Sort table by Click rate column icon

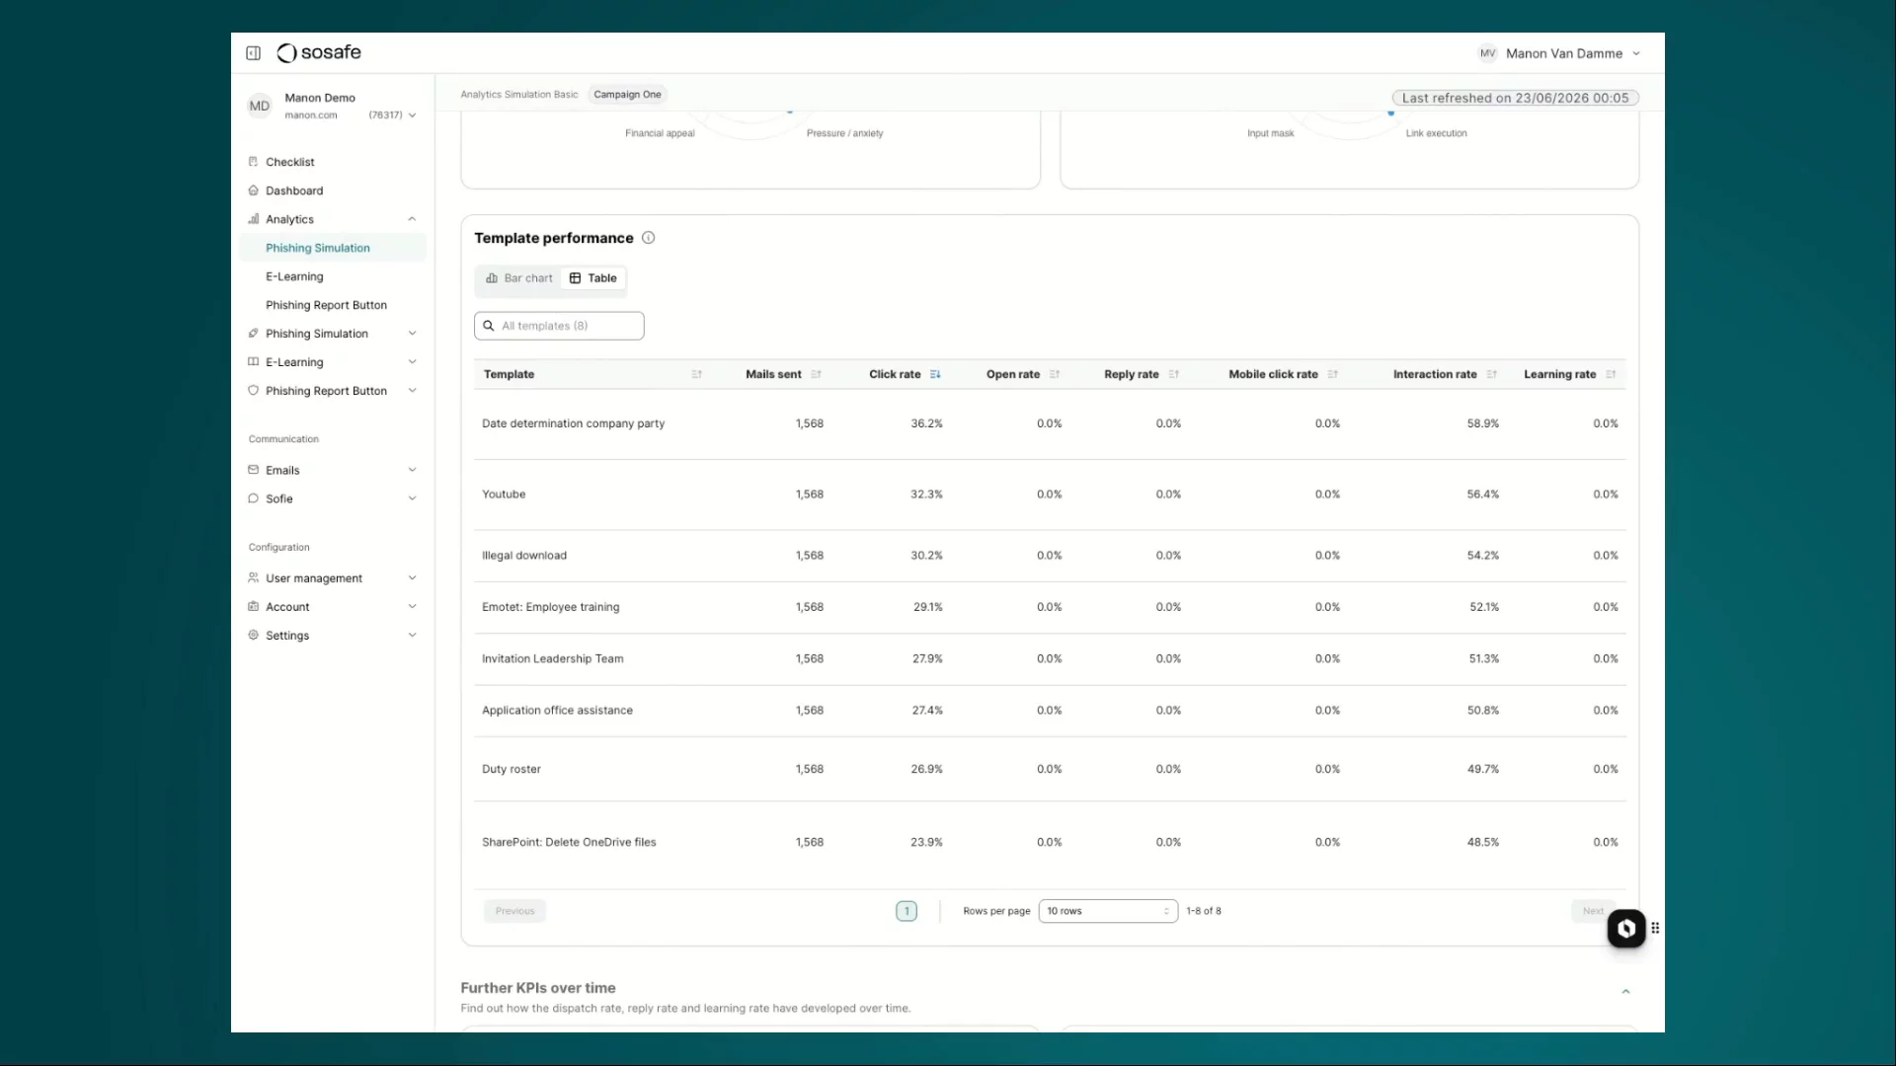pyautogui.click(x=935, y=374)
